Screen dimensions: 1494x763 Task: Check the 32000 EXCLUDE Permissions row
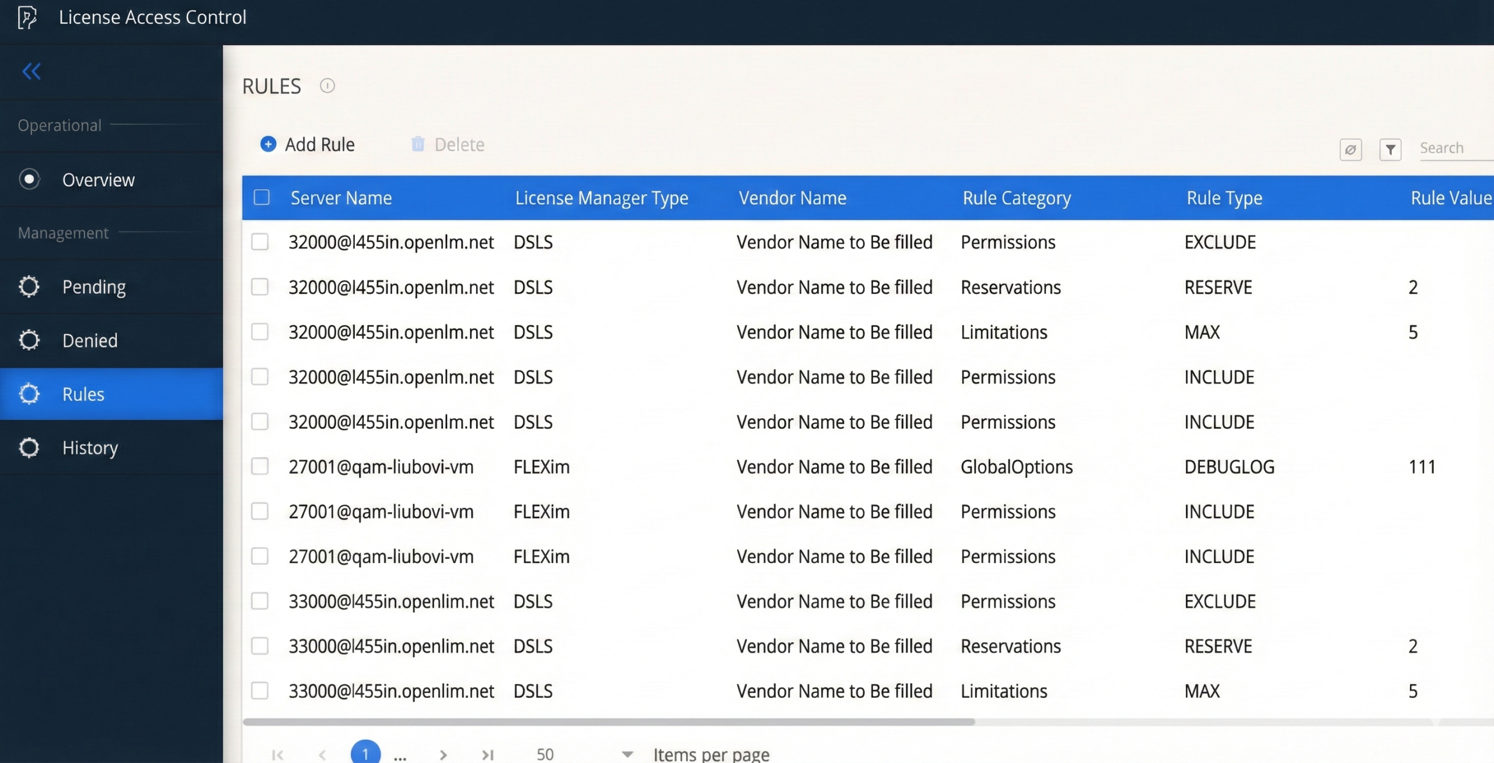260,242
